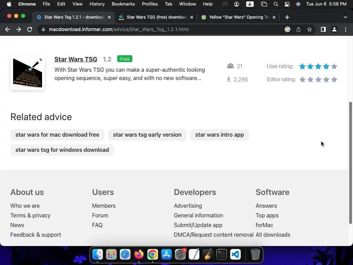
Task: Open the News footer link
Action: tap(17, 225)
